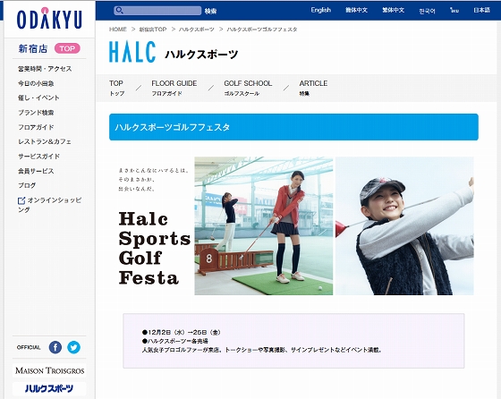Open フロアガイド in sidebar
501x399 pixels.
pos(36,127)
